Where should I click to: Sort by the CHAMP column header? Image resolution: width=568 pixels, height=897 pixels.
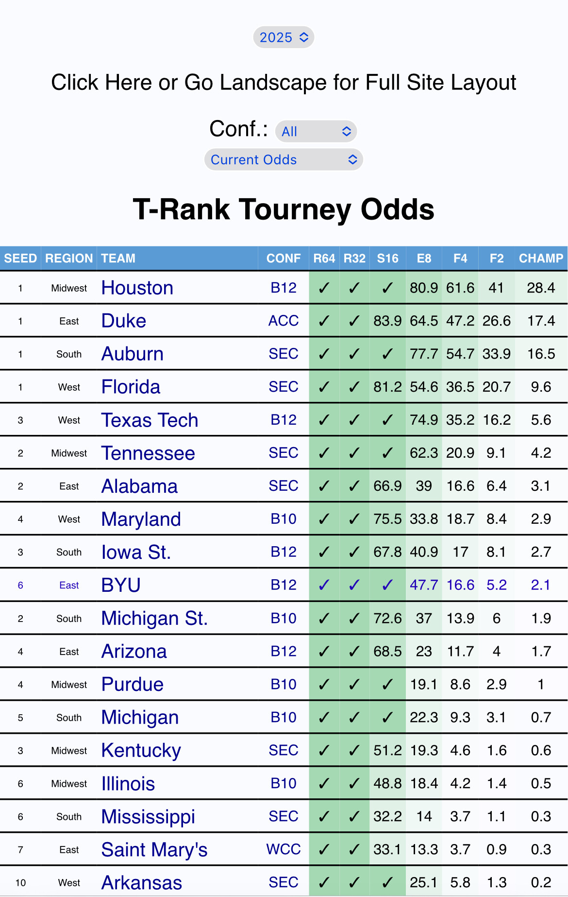point(541,259)
